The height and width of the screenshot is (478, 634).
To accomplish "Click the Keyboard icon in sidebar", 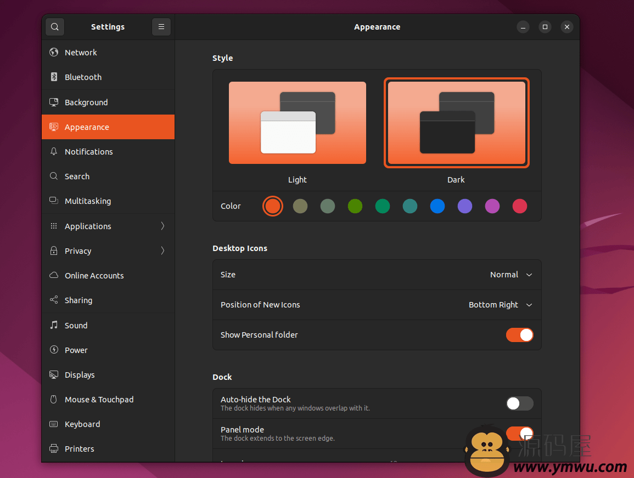I will (54, 424).
